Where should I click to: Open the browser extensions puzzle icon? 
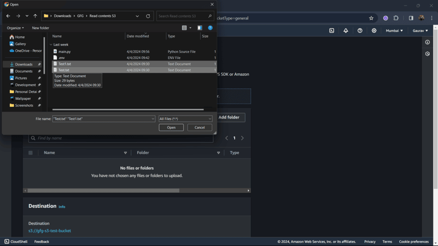click(x=396, y=18)
